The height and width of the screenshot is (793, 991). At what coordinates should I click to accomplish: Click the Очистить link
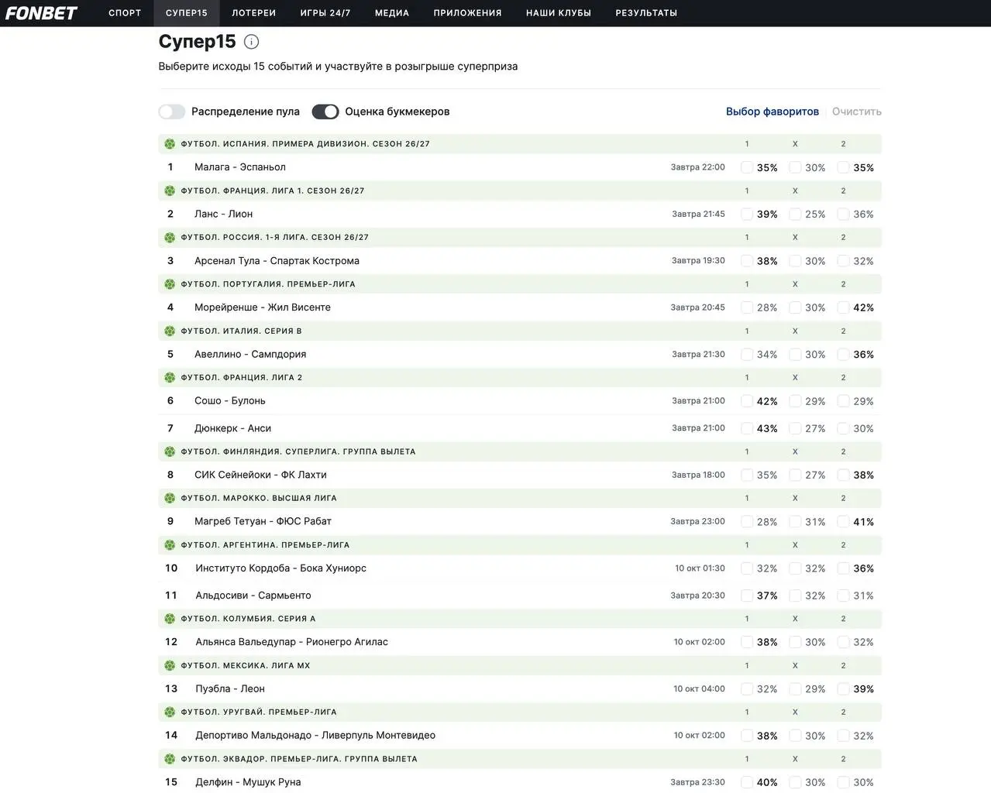[857, 112]
